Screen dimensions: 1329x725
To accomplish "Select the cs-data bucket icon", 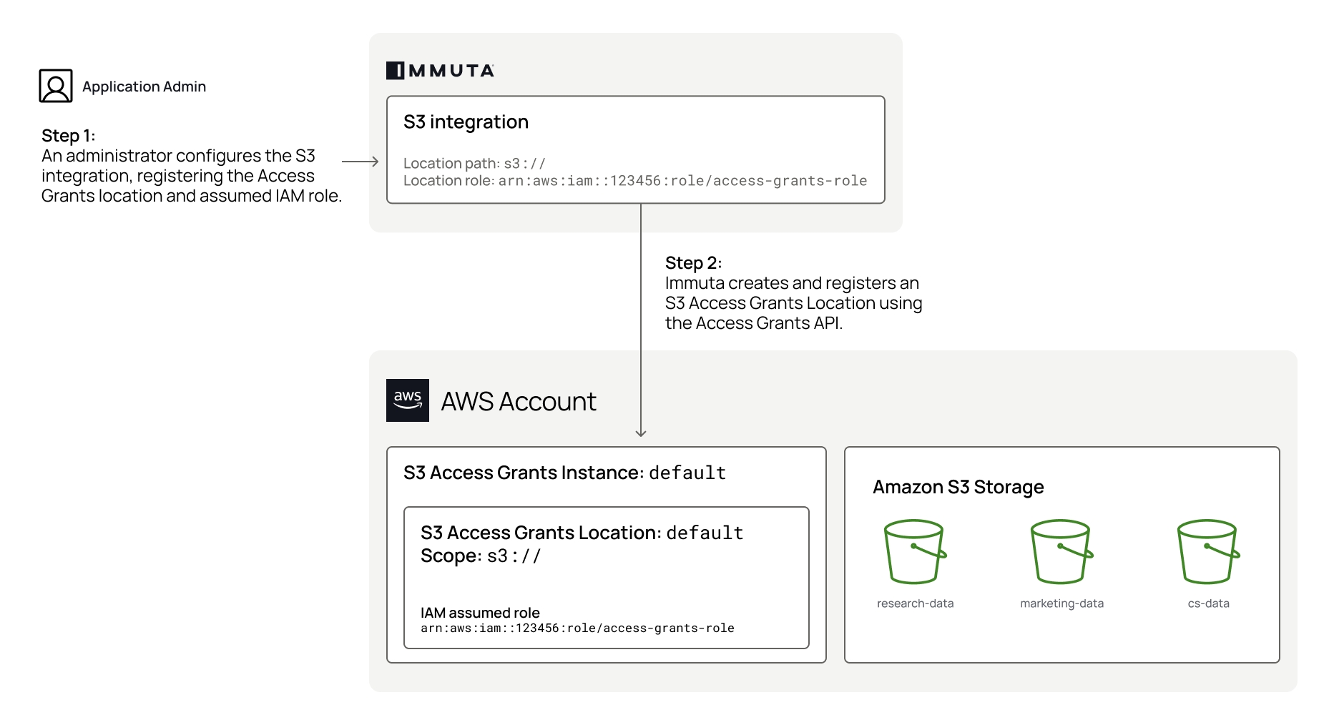I will (1208, 552).
